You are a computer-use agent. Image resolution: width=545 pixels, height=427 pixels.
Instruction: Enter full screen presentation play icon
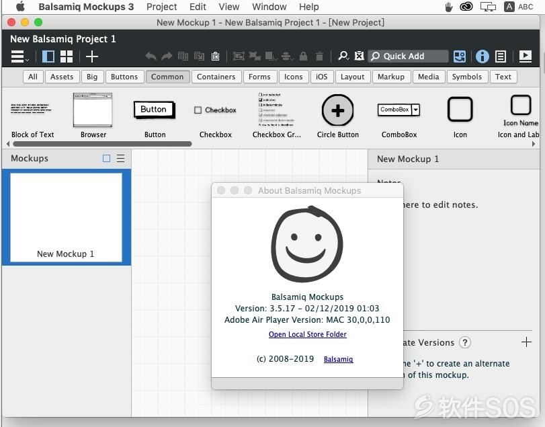click(526, 56)
